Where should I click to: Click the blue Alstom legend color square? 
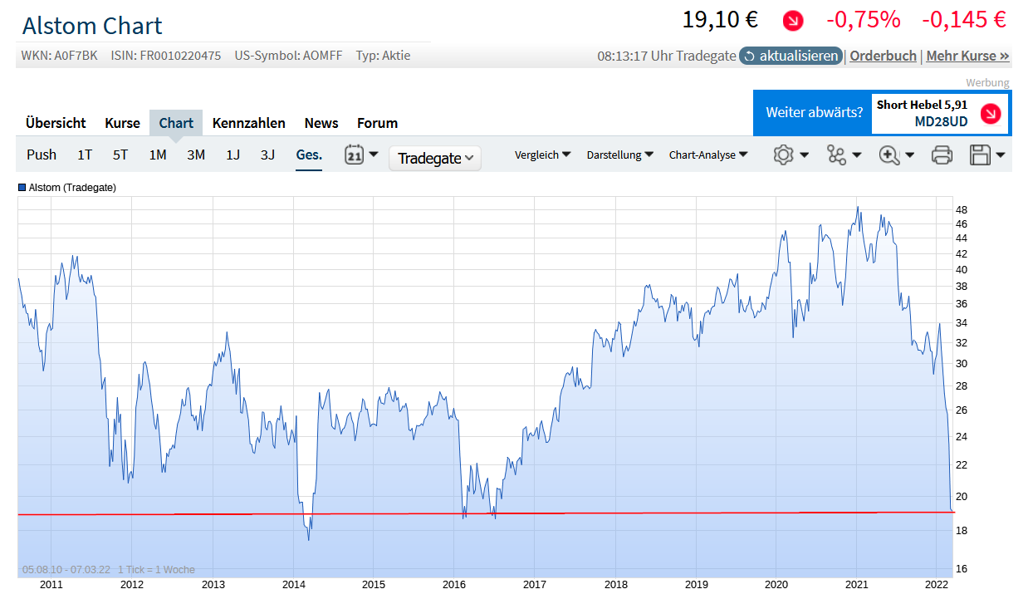(22, 188)
